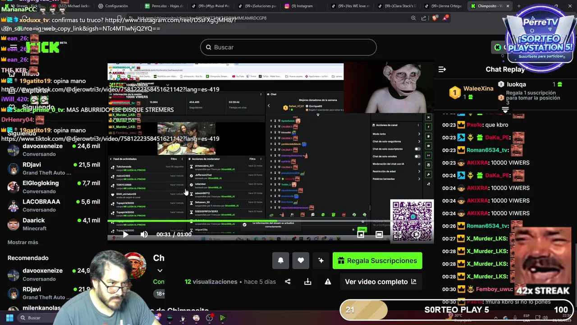Toggle picture-in-picture mini player icon
Viewport: 577px width, 325px height.
tap(361, 234)
